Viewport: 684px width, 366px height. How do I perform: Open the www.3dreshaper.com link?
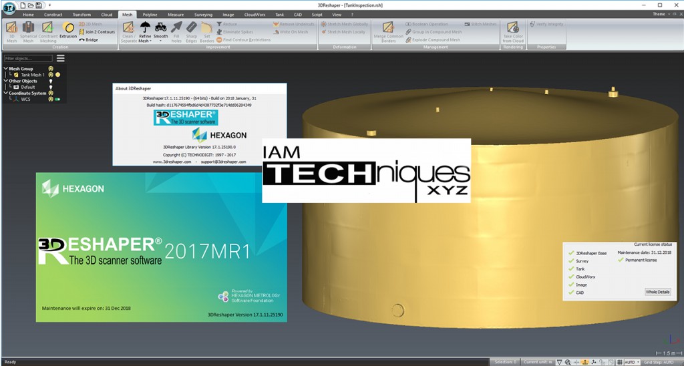tap(172, 162)
